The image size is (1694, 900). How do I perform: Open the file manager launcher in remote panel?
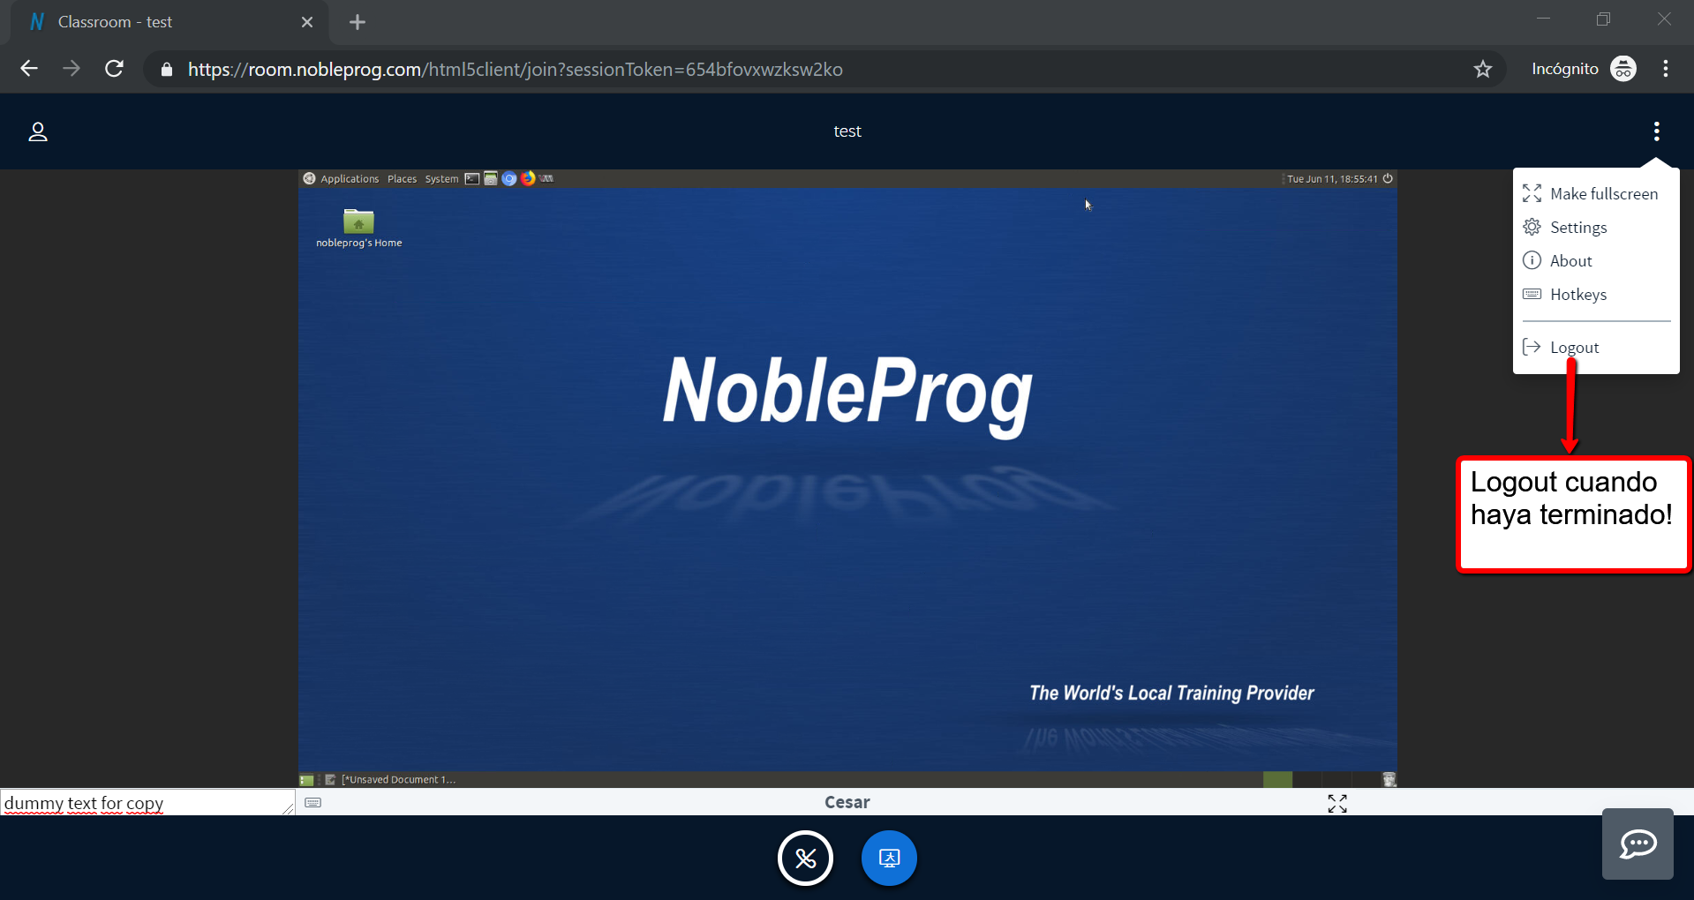pyautogui.click(x=491, y=179)
